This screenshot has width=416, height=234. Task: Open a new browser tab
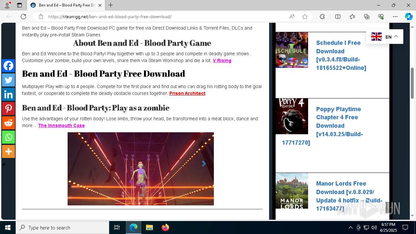111,5
